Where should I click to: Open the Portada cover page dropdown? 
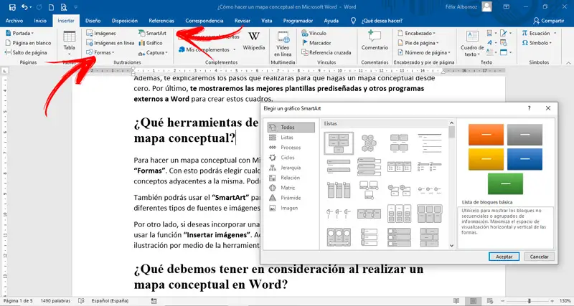[19, 33]
